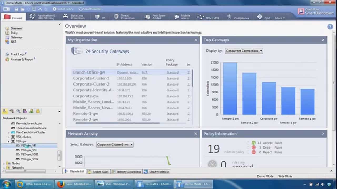
Task: Expand the More tabs dropdown
Action: coord(280,18)
